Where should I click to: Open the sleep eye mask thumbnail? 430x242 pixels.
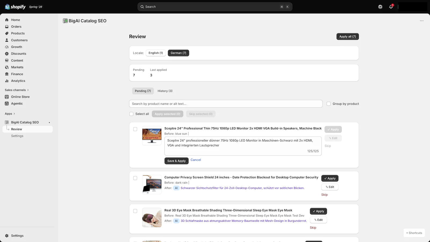(x=152, y=218)
